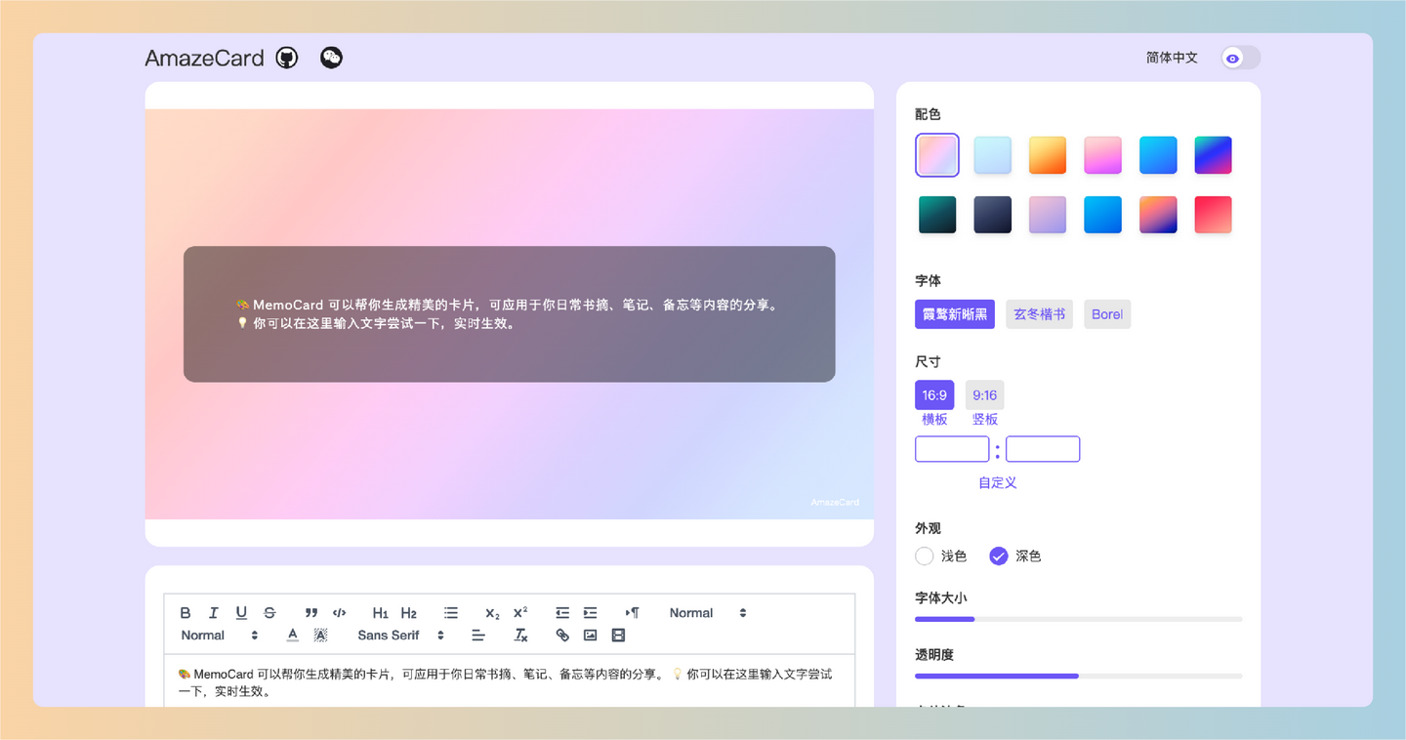This screenshot has width=1406, height=740.
Task: Select the 9:16 size button
Action: pyautogui.click(x=984, y=395)
